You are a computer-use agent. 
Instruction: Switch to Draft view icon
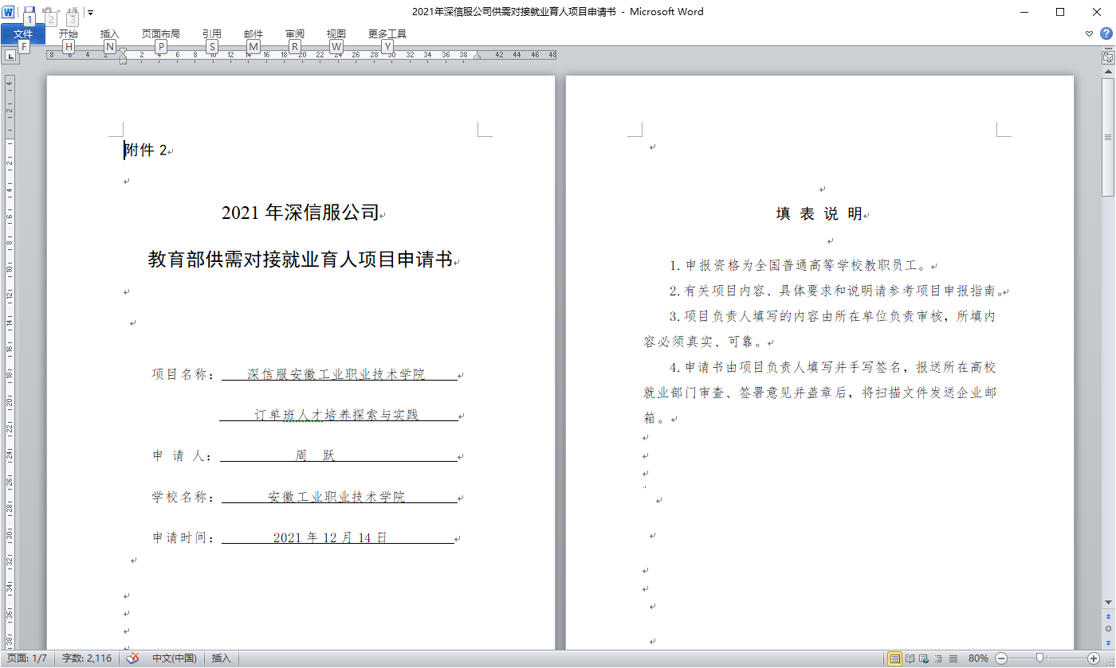(x=953, y=658)
